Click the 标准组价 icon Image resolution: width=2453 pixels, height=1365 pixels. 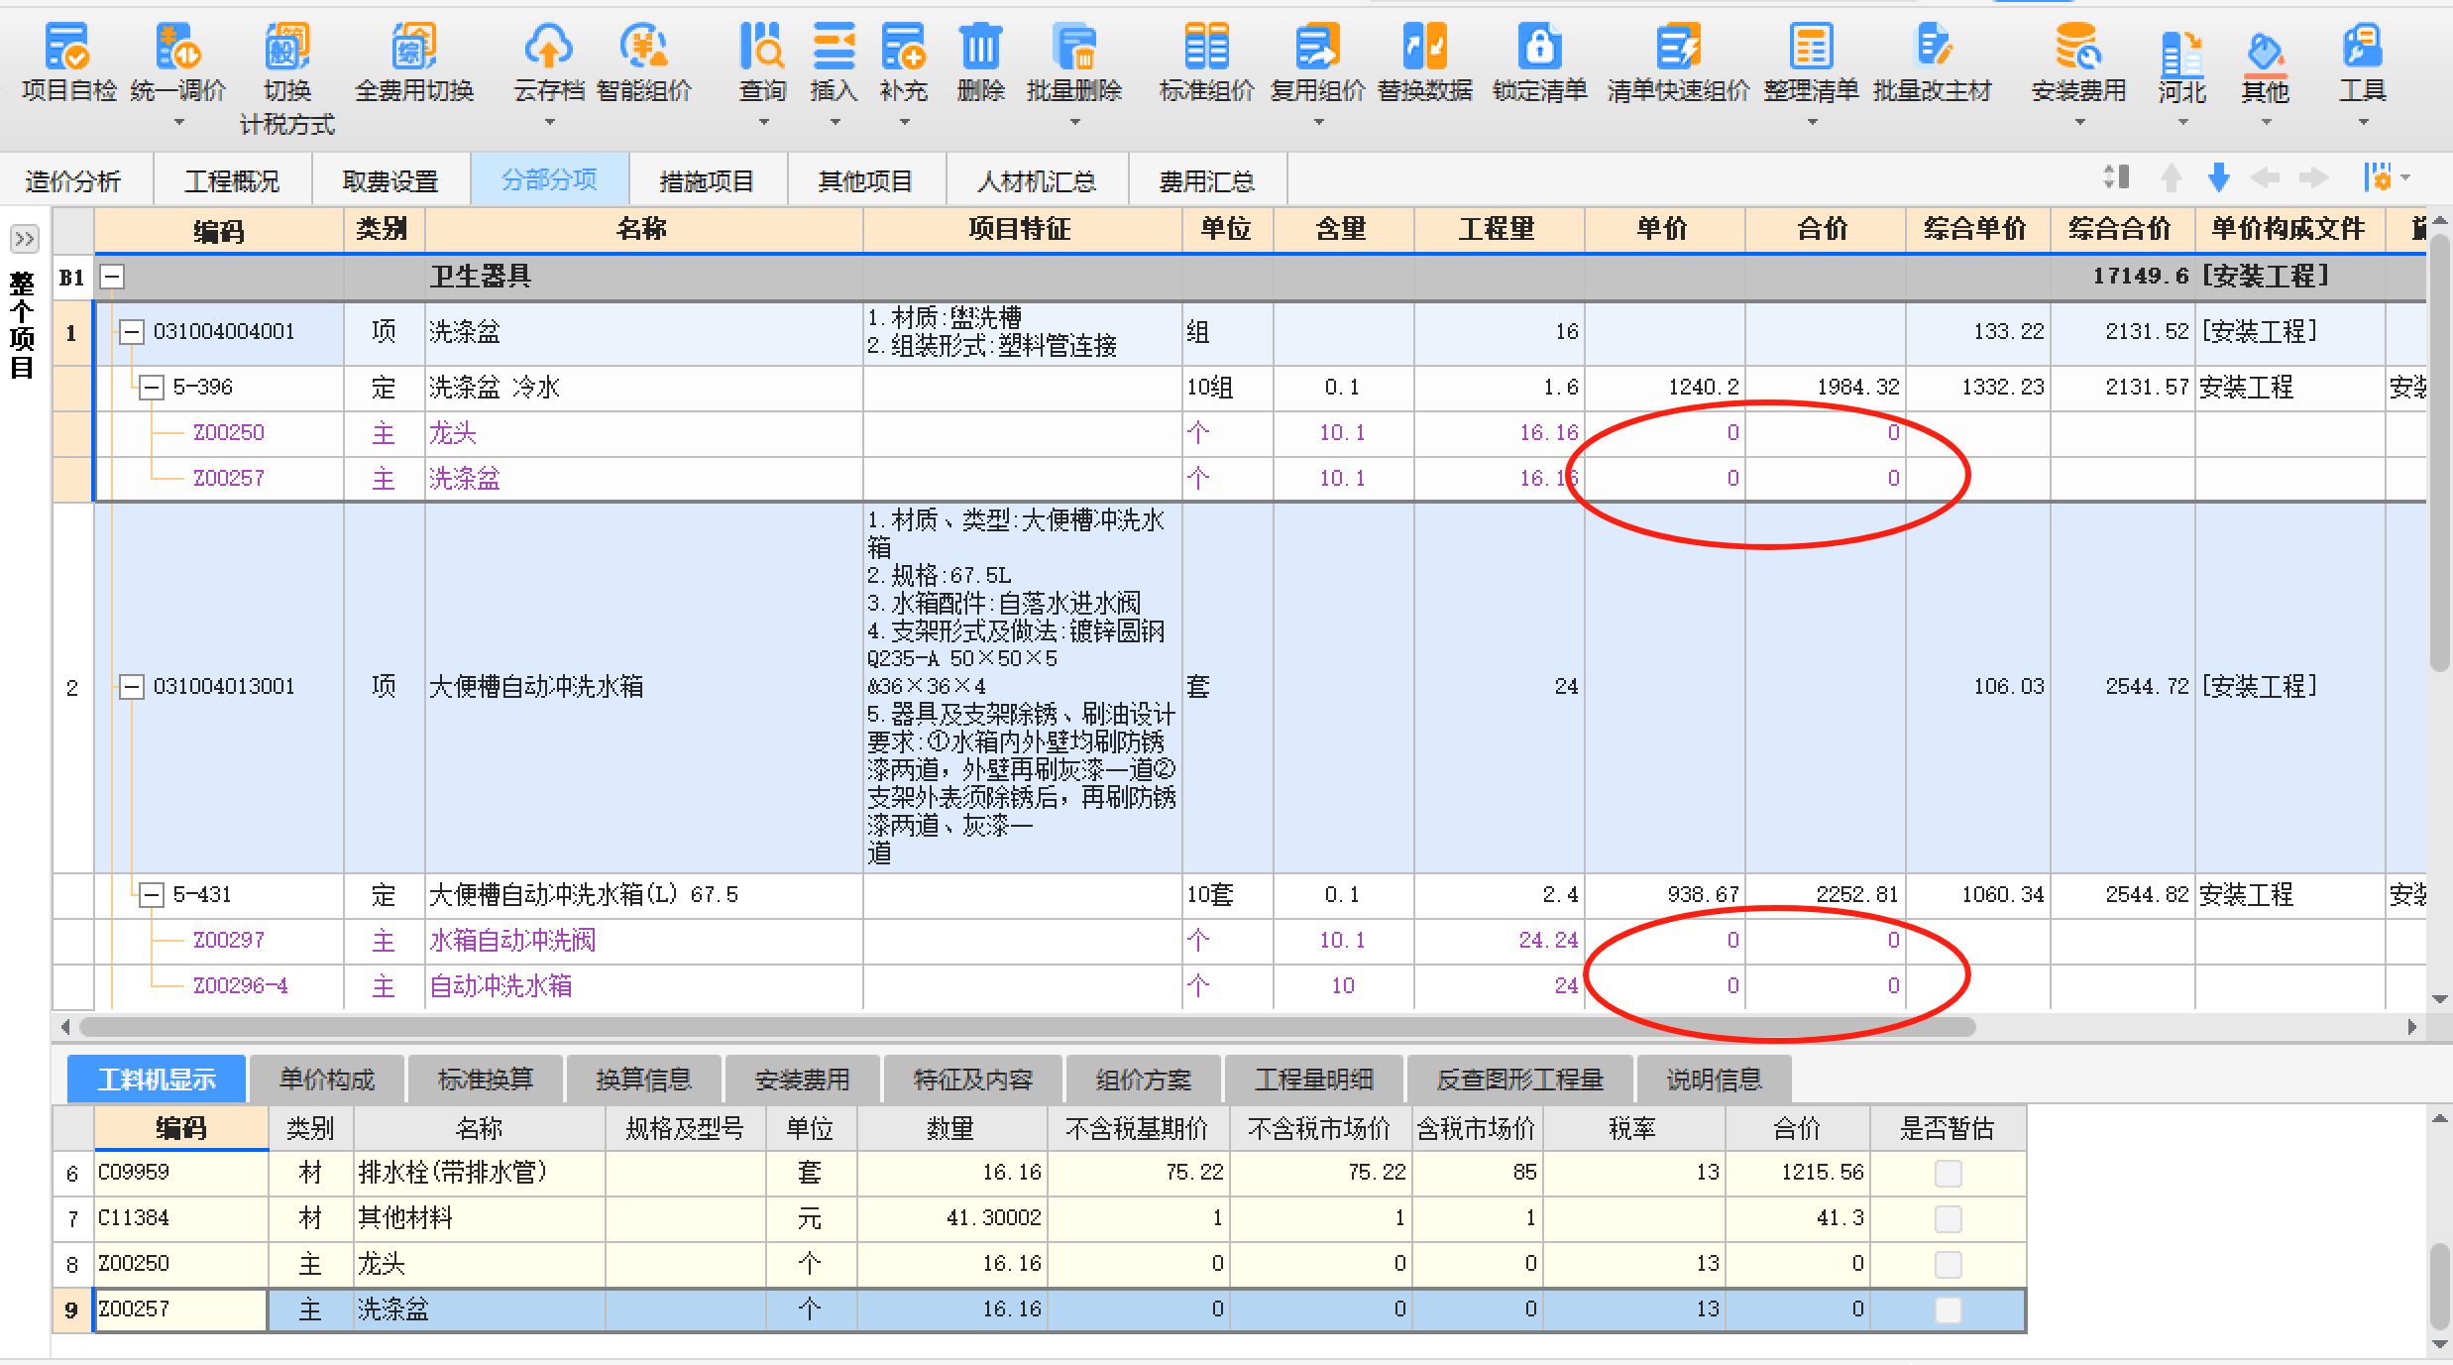[1206, 47]
